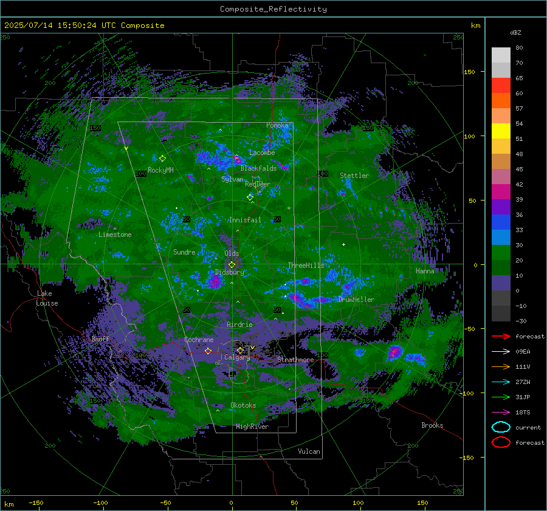The image size is (547, 511).
Task: Click the Lake Louise label
Action: (x=47, y=298)
